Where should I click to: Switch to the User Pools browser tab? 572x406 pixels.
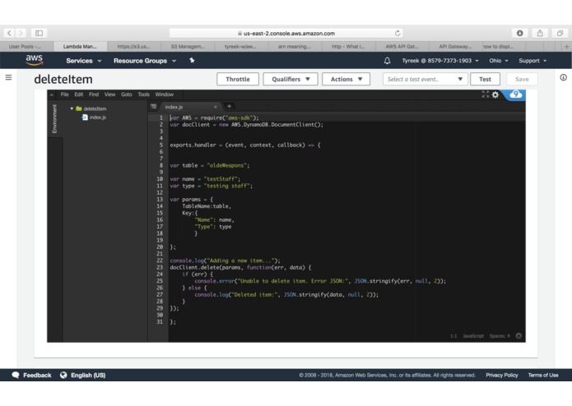coord(26,47)
